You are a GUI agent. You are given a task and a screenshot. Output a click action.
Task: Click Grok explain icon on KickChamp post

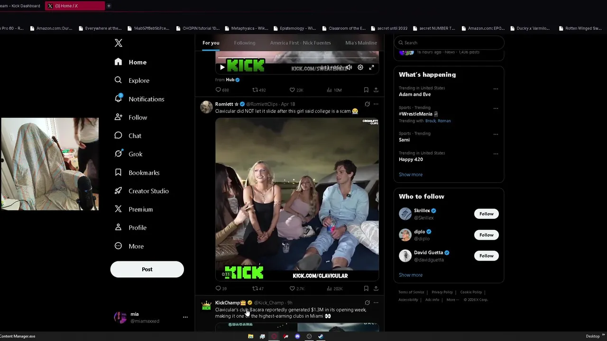[367, 303]
